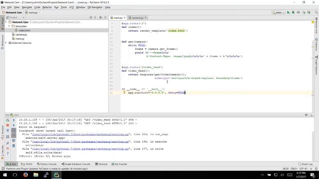This screenshot has width=319, height=179.
Task: Click the main.py breadcrumb
Action: [31, 12]
